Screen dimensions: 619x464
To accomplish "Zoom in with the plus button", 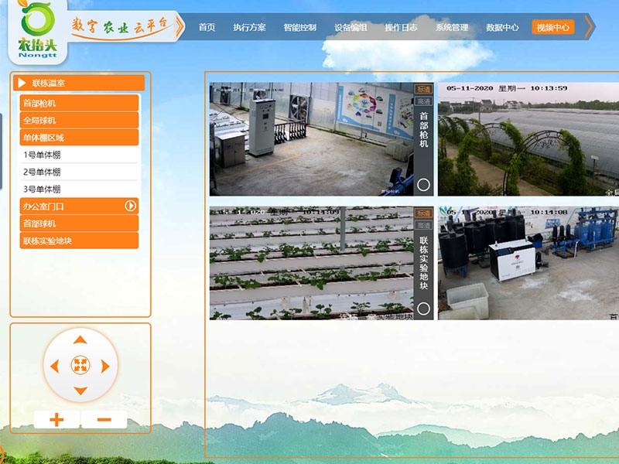I will 56,420.
